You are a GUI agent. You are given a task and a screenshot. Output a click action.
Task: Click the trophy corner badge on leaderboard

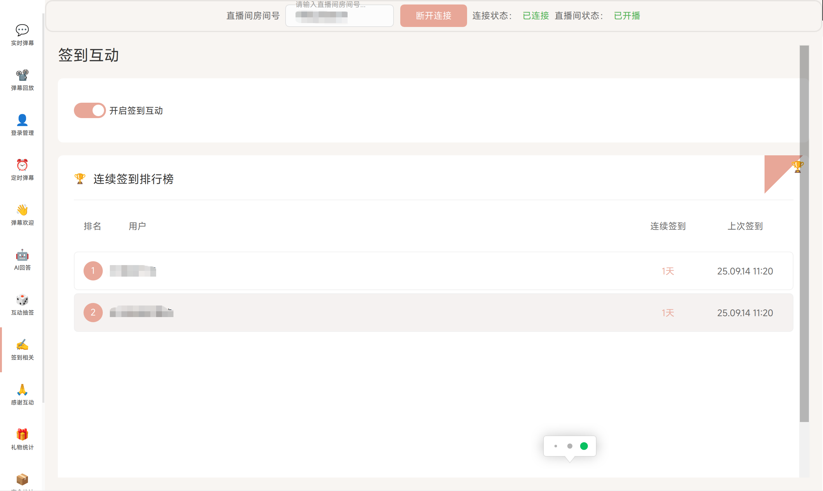pyautogui.click(x=797, y=167)
